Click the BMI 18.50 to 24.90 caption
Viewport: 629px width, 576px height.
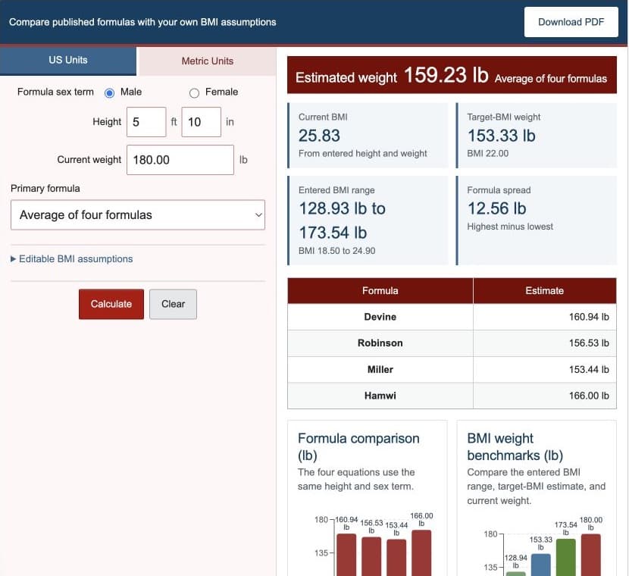point(337,251)
